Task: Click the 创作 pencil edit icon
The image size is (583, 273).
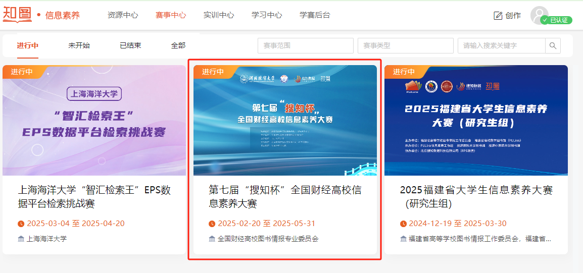Action: pyautogui.click(x=498, y=16)
